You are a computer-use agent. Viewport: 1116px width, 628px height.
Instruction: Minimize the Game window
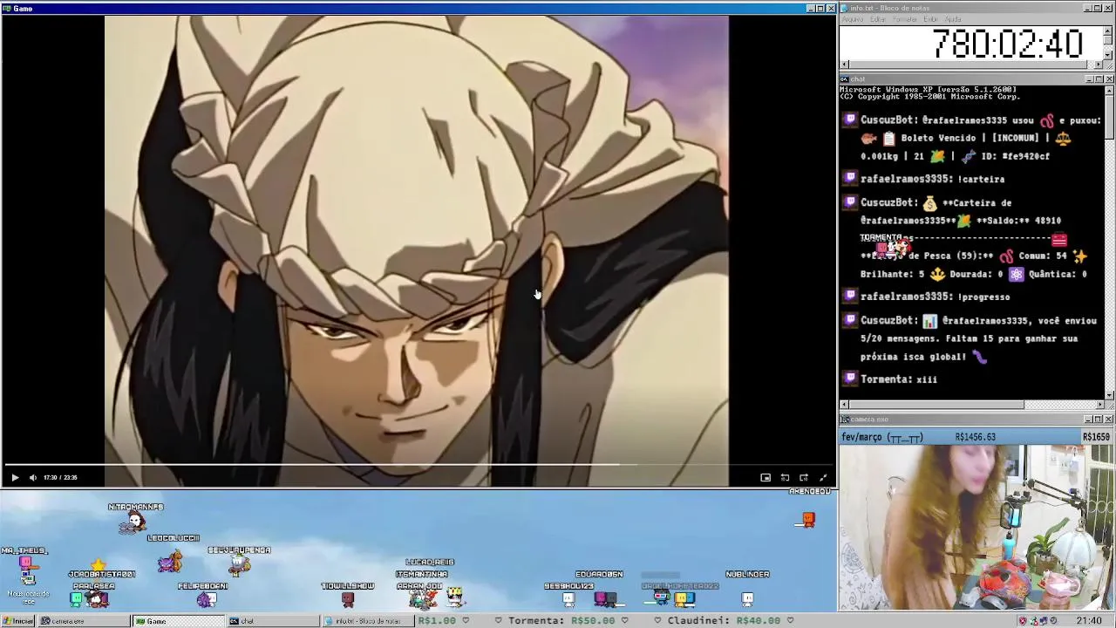tap(810, 8)
